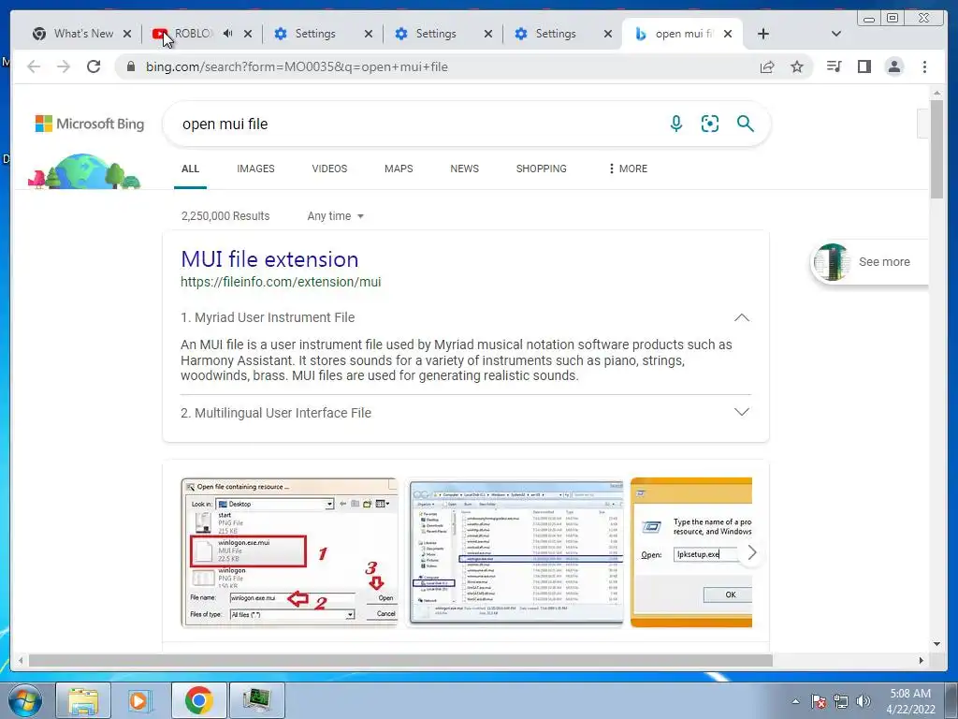Click the browser forward arrow
This screenshot has width=958, height=719.
64,66
